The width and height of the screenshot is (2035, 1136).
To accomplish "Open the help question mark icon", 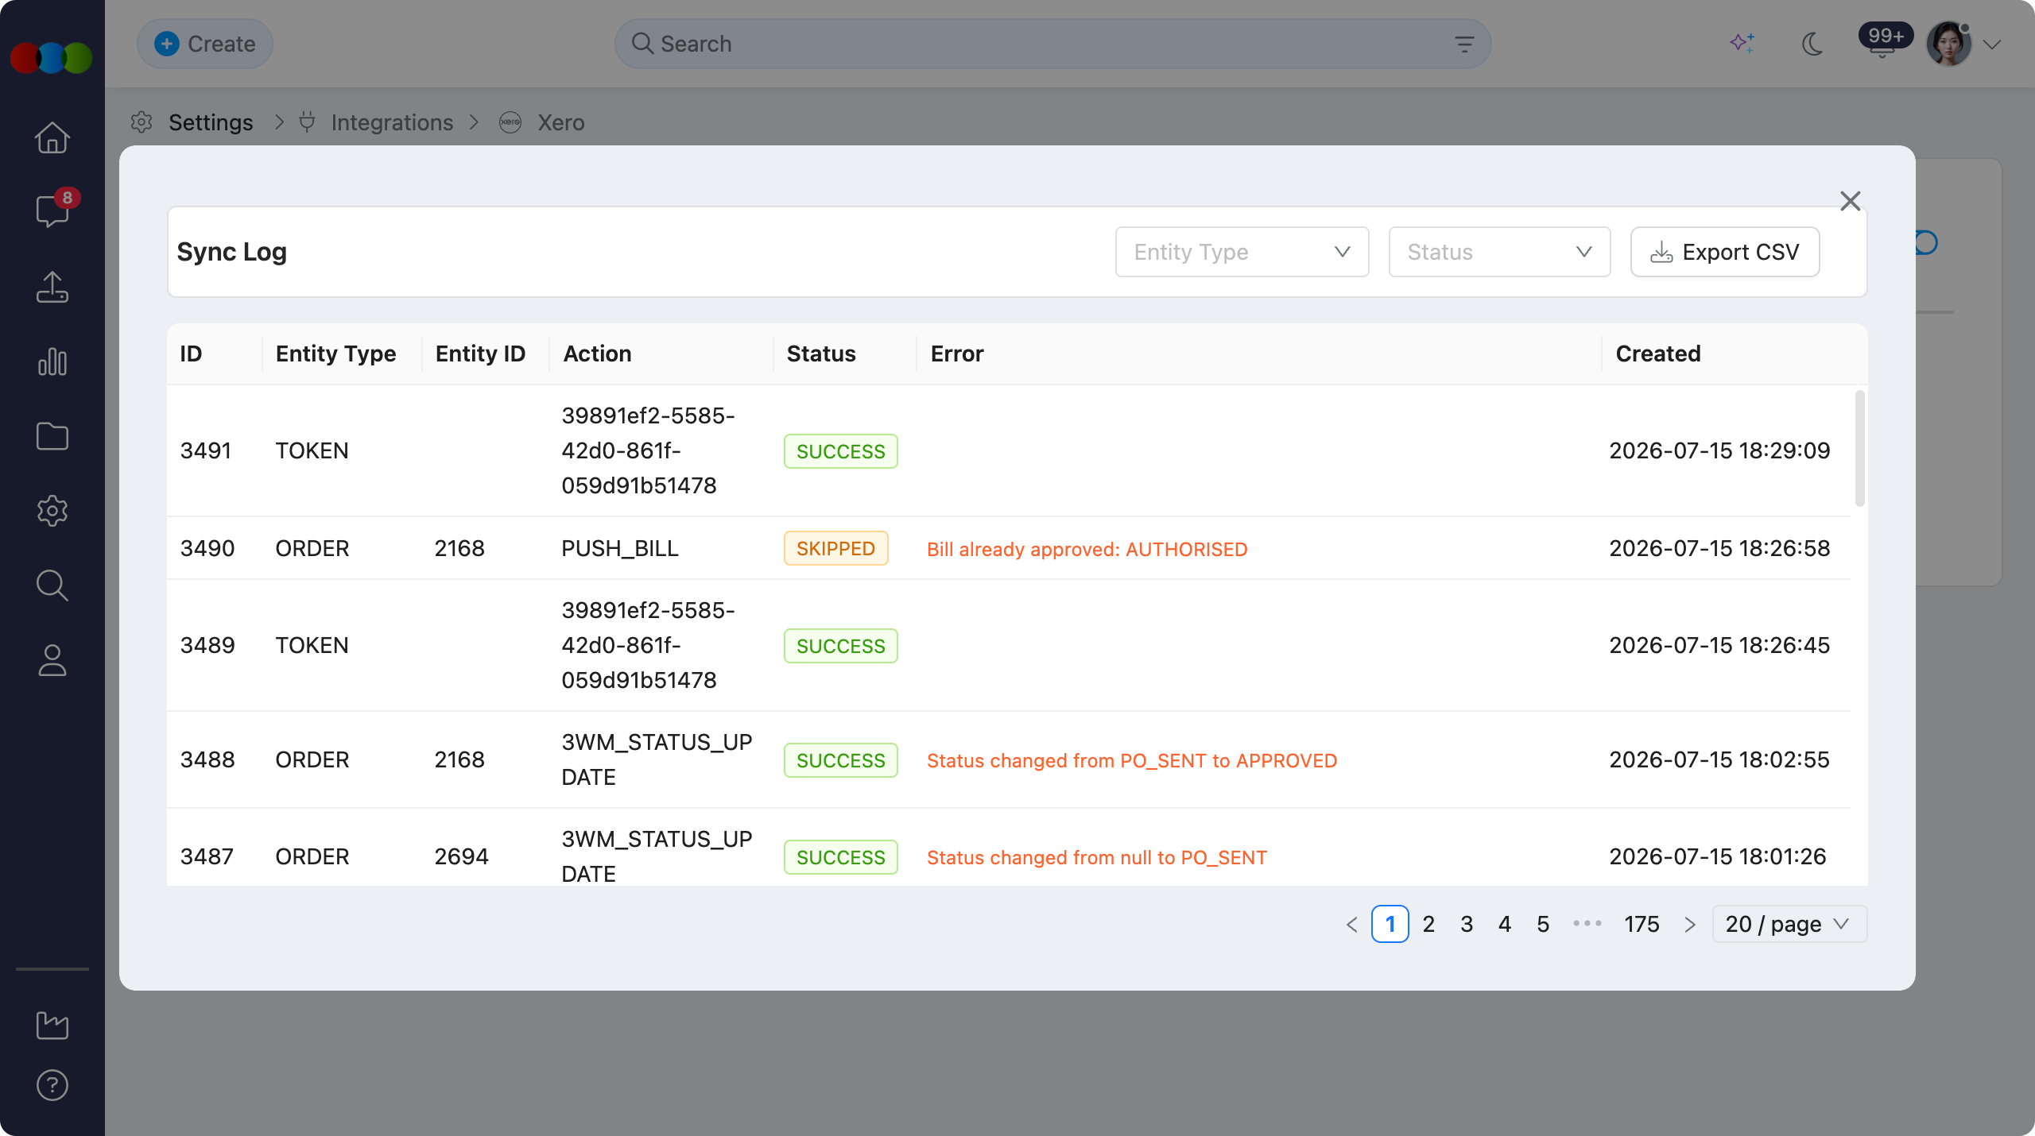I will click(x=52, y=1085).
